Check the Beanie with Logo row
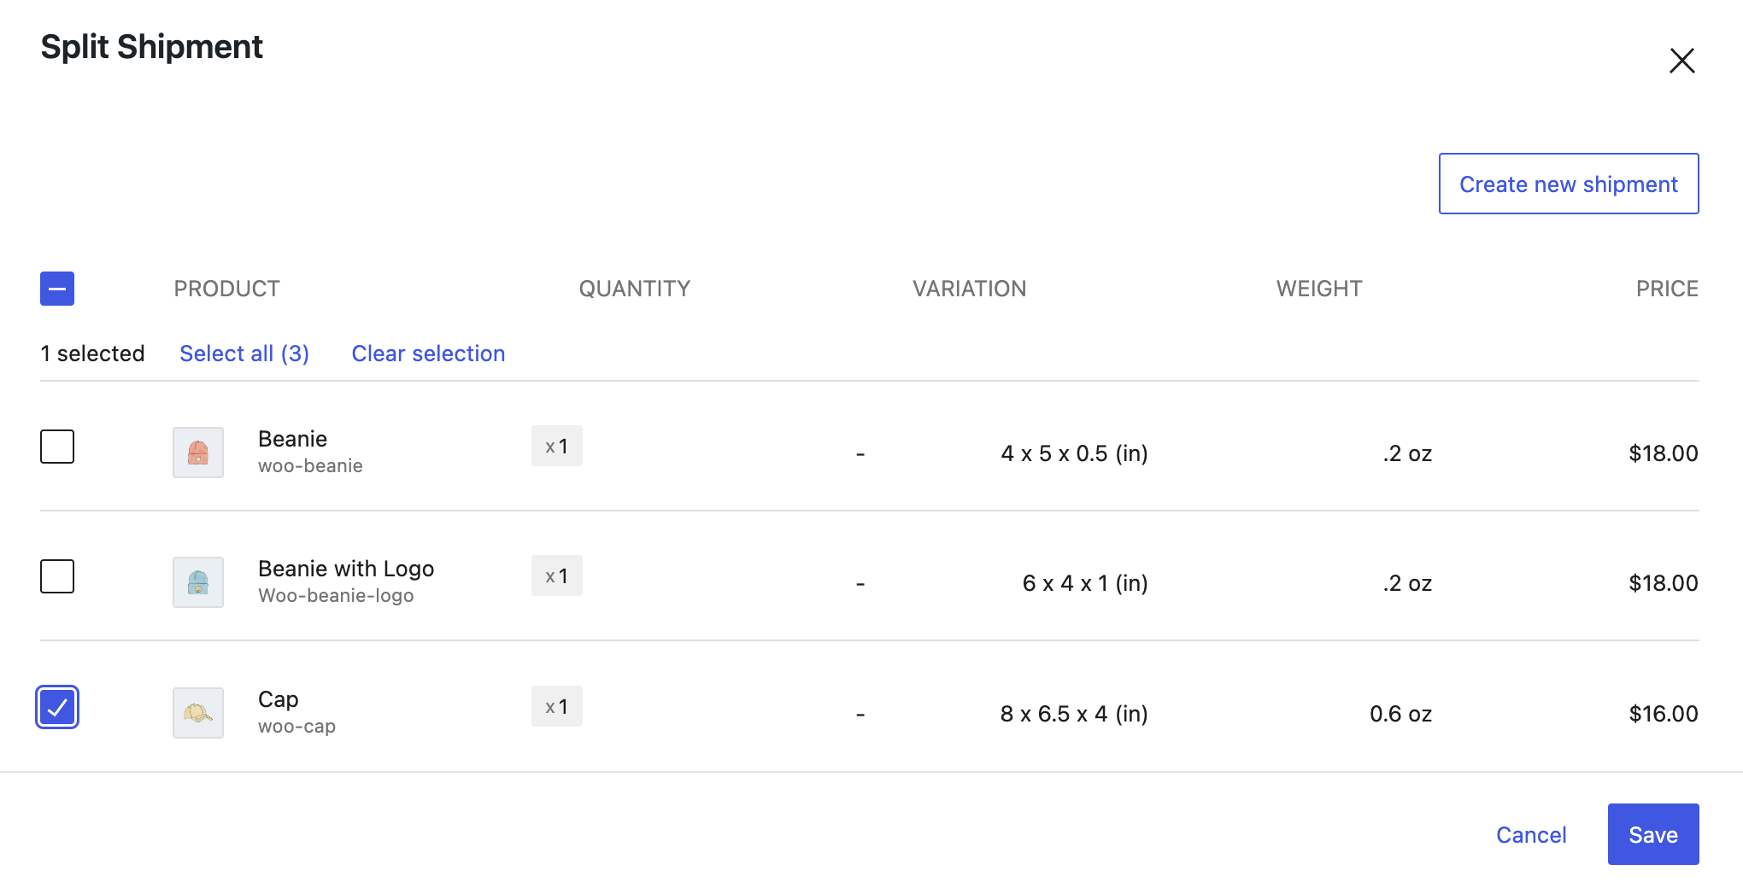 [56, 576]
